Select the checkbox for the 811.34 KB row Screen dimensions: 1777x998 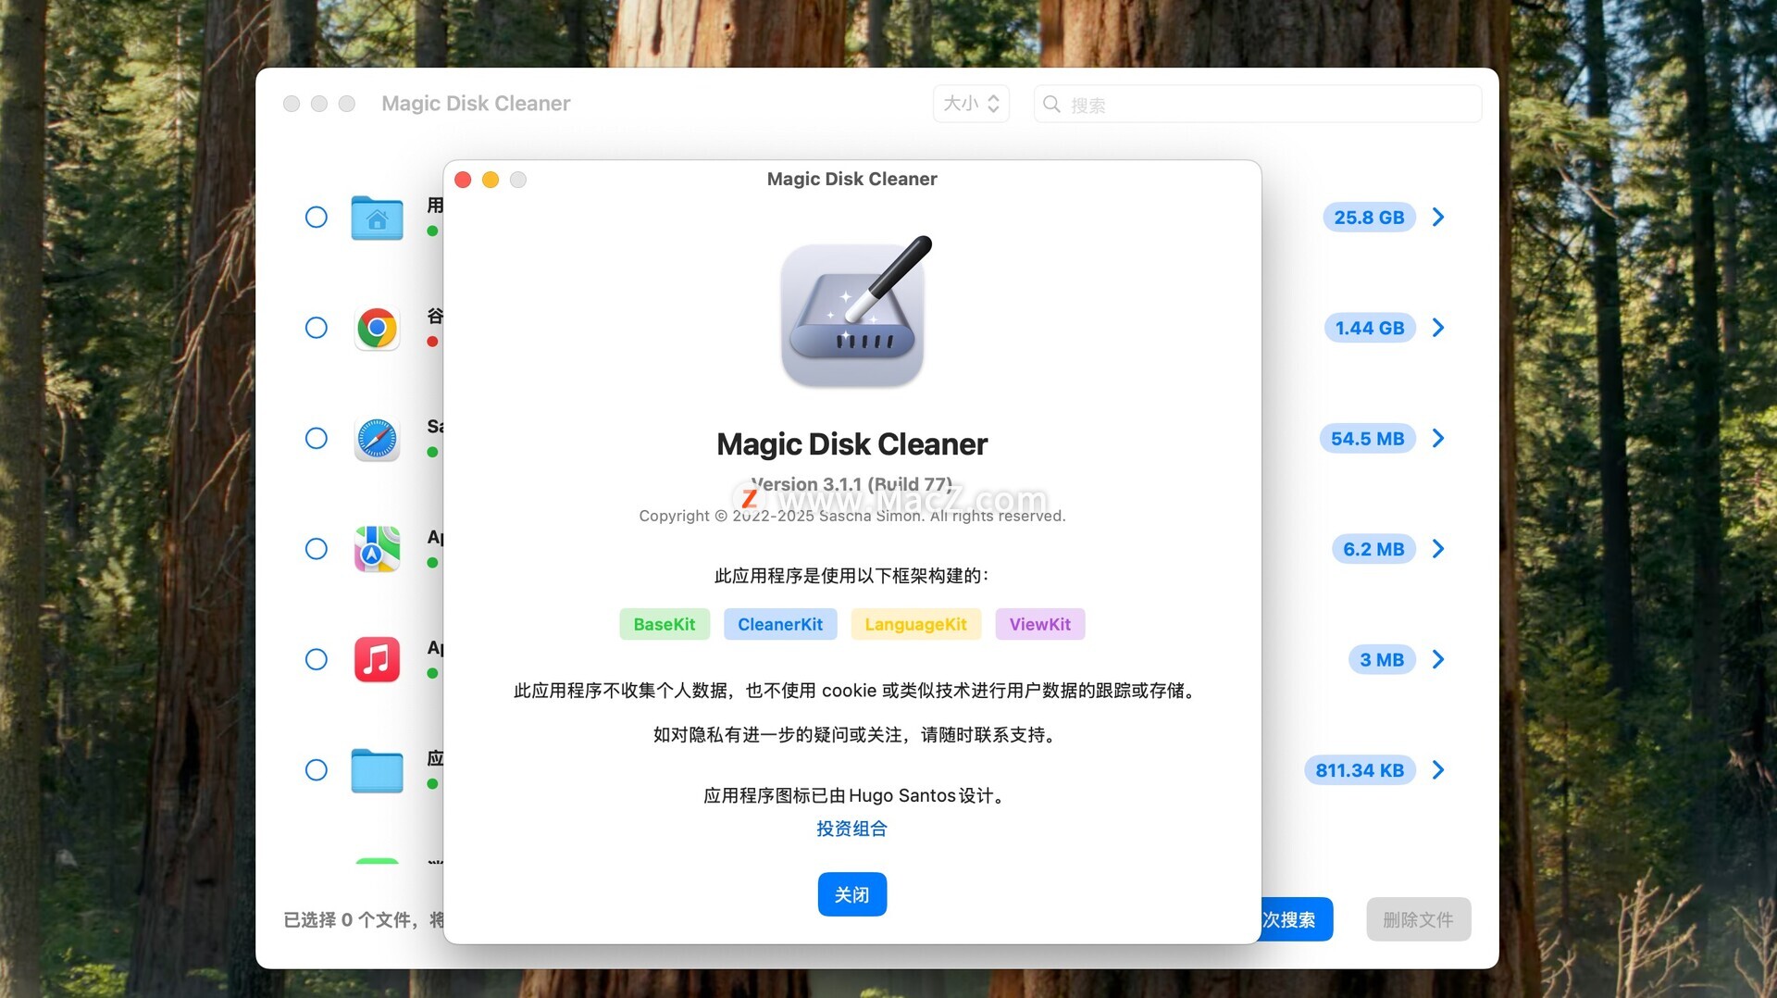tap(317, 770)
